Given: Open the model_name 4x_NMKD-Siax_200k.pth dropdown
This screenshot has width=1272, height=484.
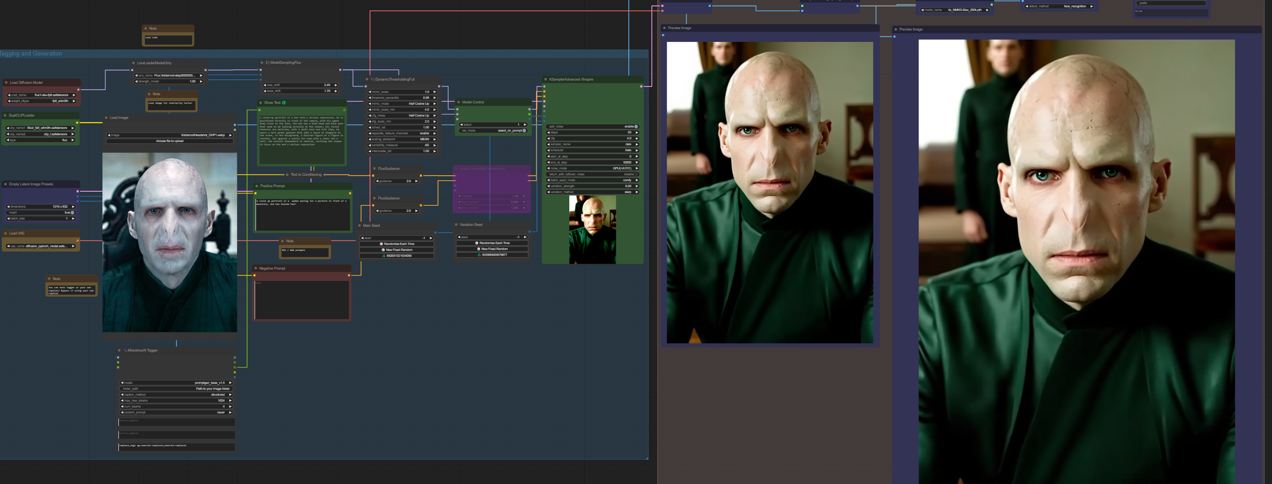Looking at the screenshot, I should [x=955, y=10].
